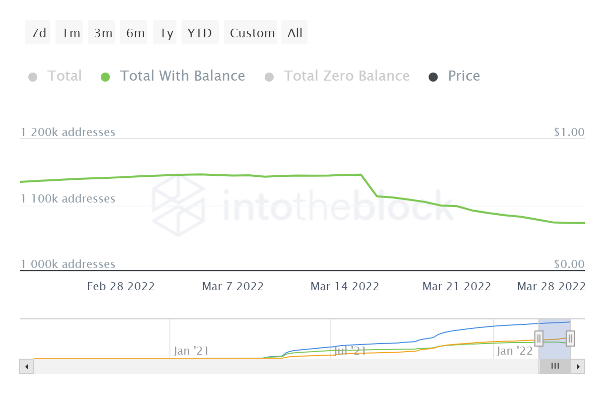605x403 pixels.
Task: Show All time range data
Action: coord(295,33)
